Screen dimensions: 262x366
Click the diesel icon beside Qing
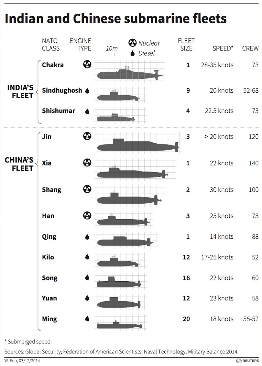coord(87,237)
